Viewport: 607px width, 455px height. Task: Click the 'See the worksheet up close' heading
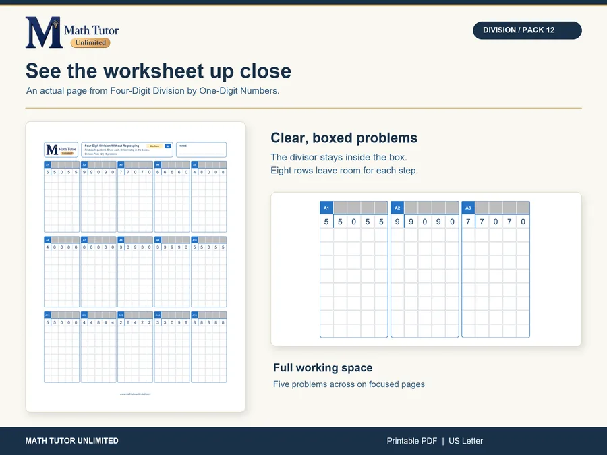pos(158,71)
